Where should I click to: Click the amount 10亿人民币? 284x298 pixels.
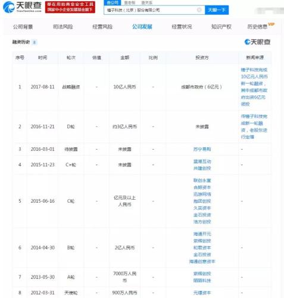click(124, 87)
